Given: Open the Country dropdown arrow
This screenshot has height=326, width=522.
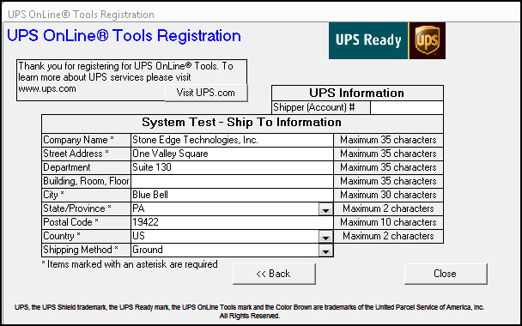Looking at the screenshot, I should [x=325, y=237].
